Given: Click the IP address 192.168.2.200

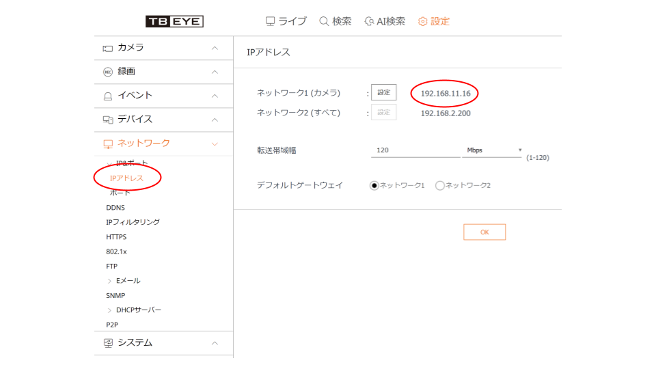Looking at the screenshot, I should click(x=446, y=113).
